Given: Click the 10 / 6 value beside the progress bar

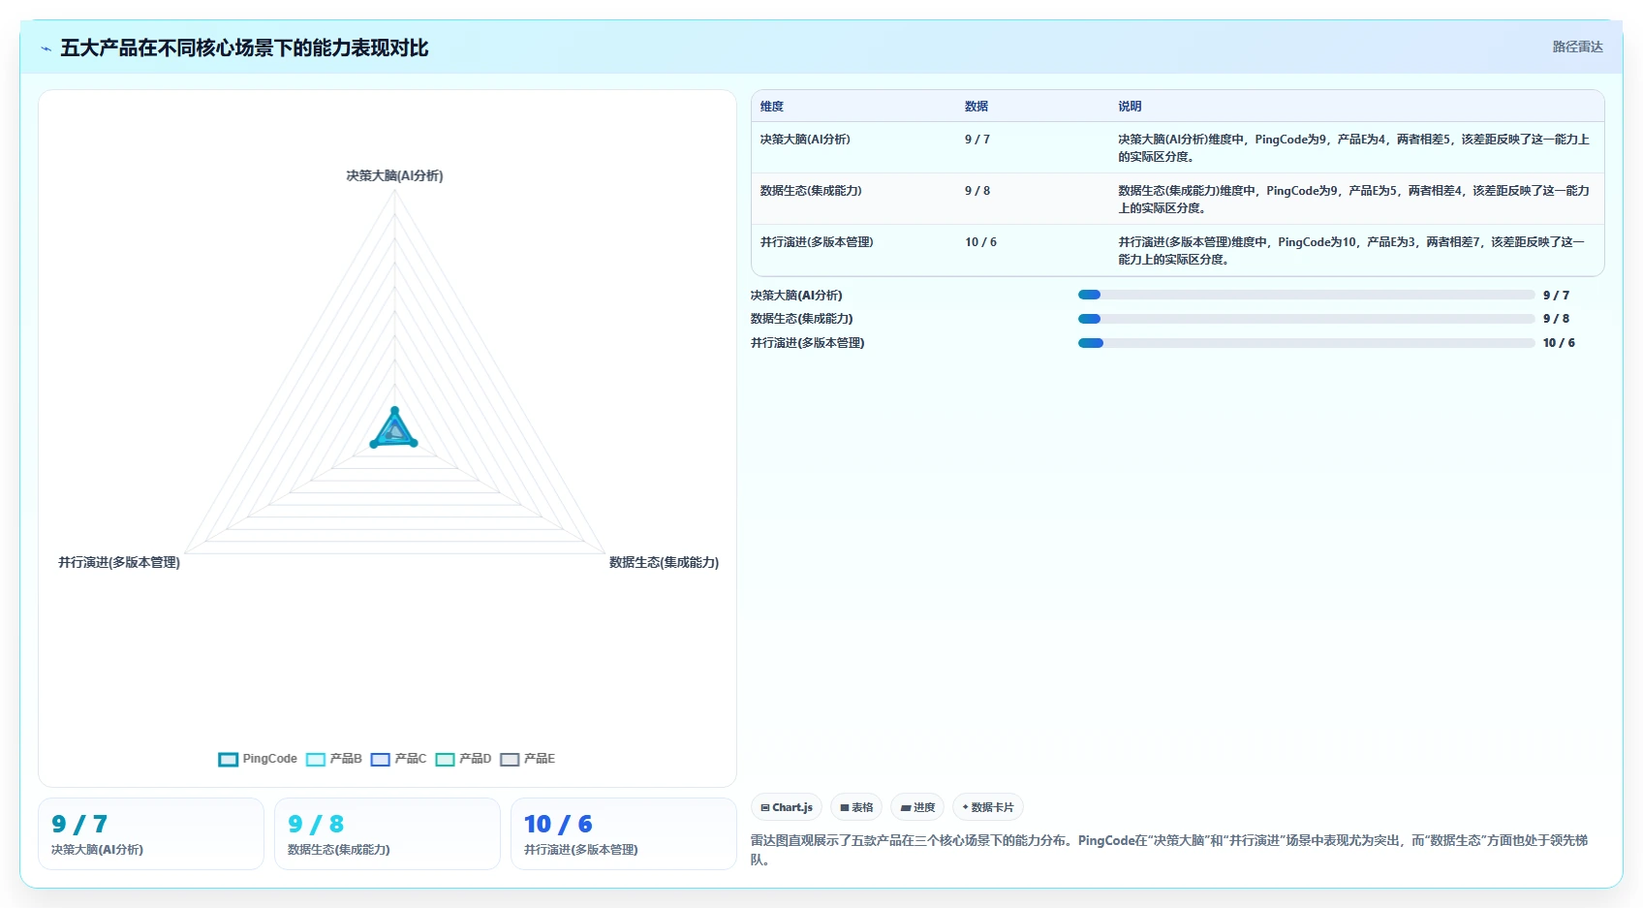Looking at the screenshot, I should [x=1559, y=343].
